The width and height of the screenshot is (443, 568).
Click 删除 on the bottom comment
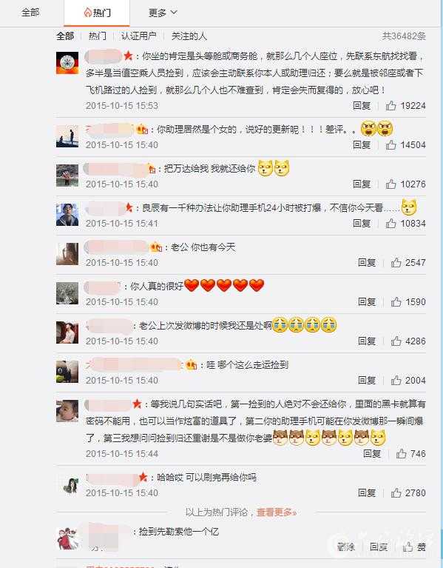(346, 547)
